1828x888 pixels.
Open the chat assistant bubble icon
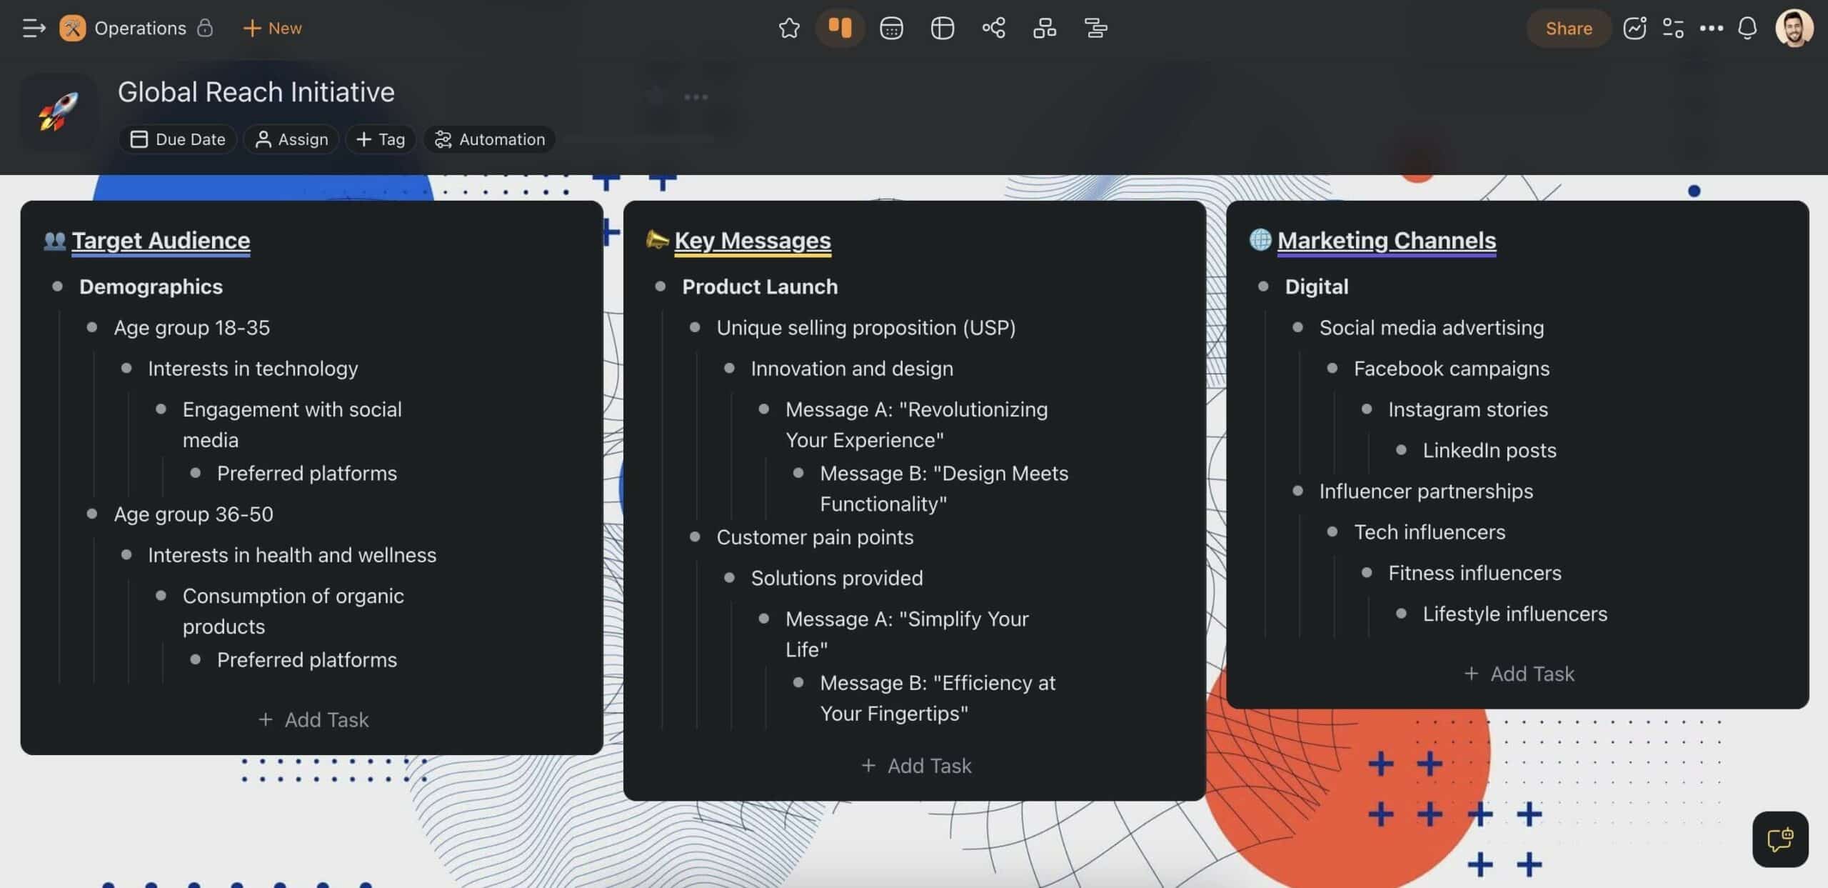pyautogui.click(x=1779, y=839)
